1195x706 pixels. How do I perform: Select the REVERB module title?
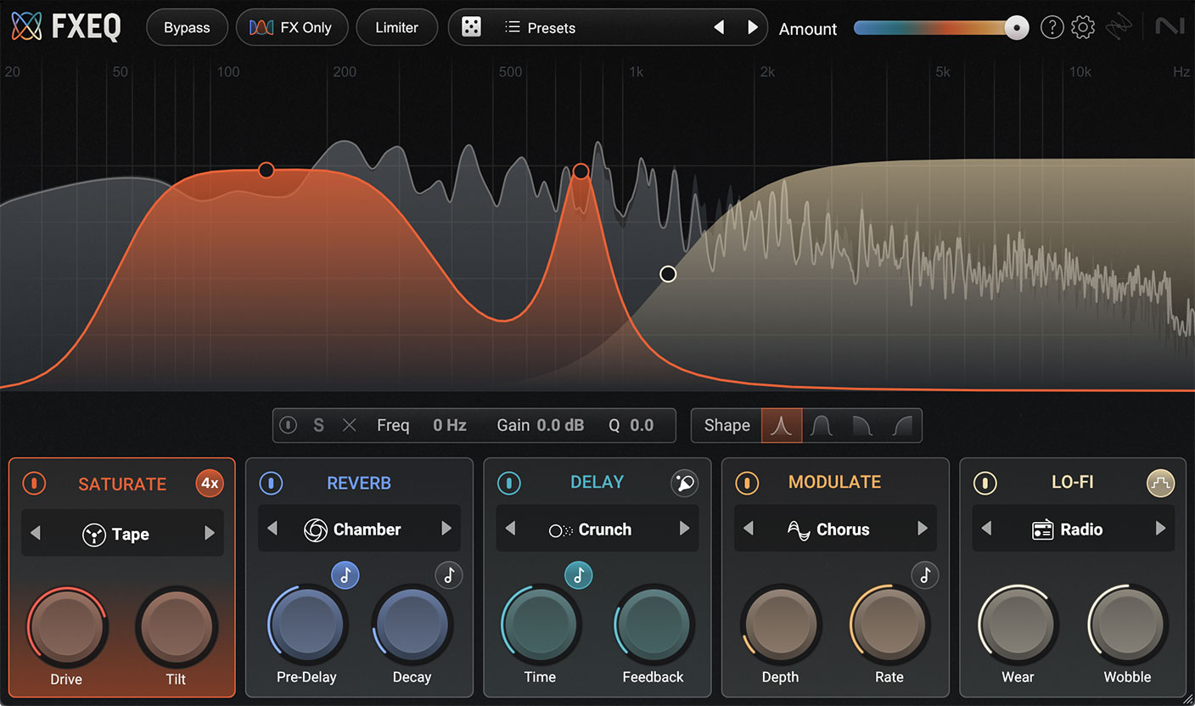pyautogui.click(x=359, y=484)
